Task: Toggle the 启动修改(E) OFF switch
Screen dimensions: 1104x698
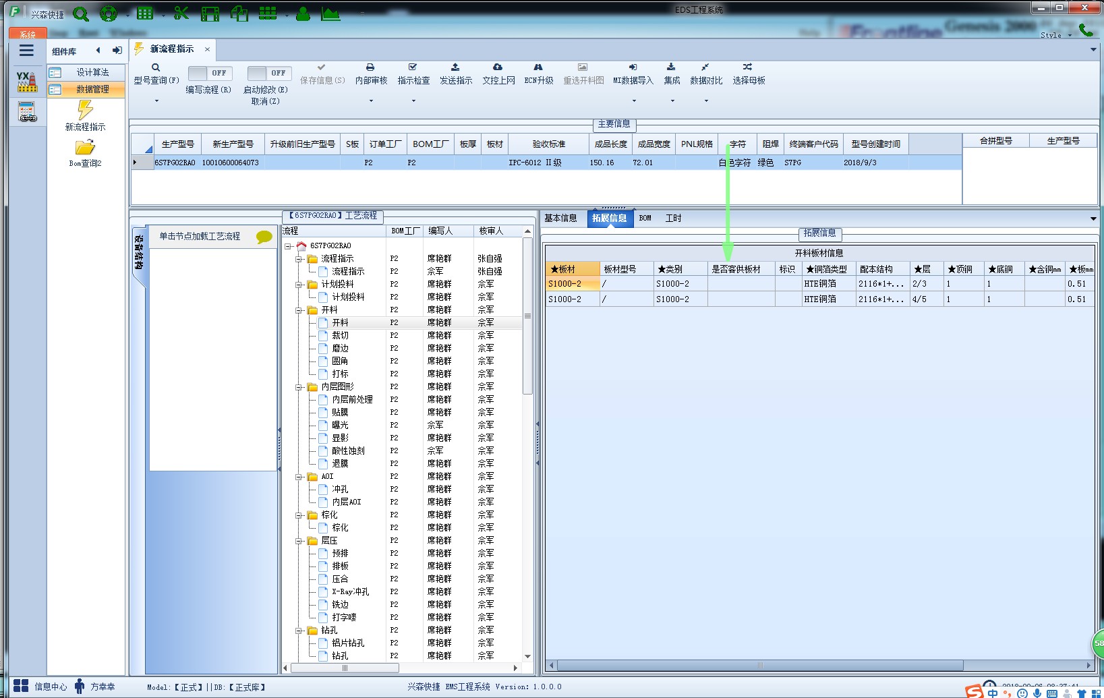Action: point(269,73)
